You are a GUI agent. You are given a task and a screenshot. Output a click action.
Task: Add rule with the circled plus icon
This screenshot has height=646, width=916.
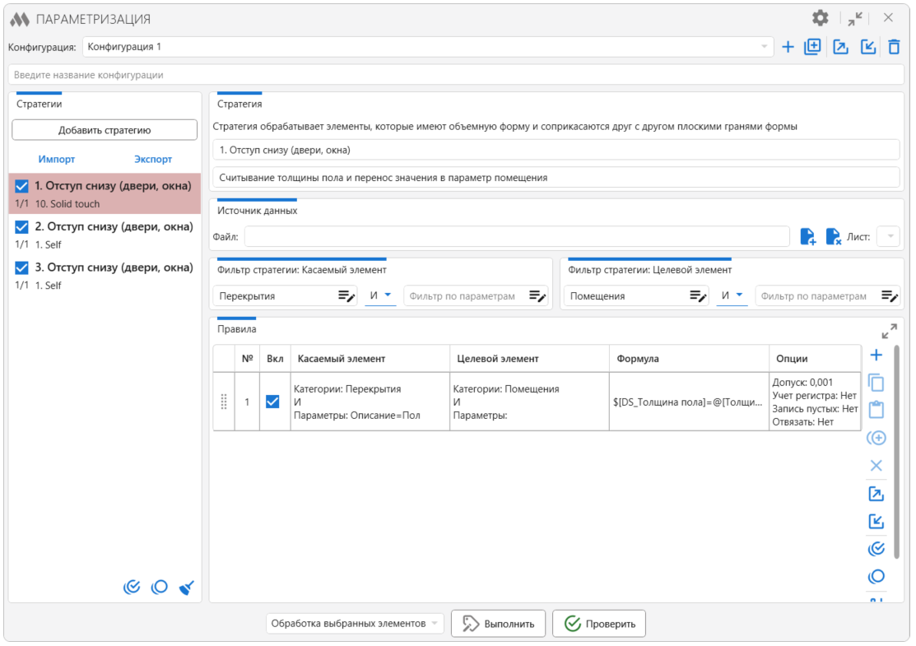(876, 438)
